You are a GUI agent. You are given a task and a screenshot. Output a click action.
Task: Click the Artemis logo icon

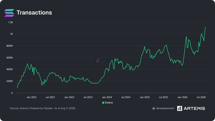[x=180, y=108]
